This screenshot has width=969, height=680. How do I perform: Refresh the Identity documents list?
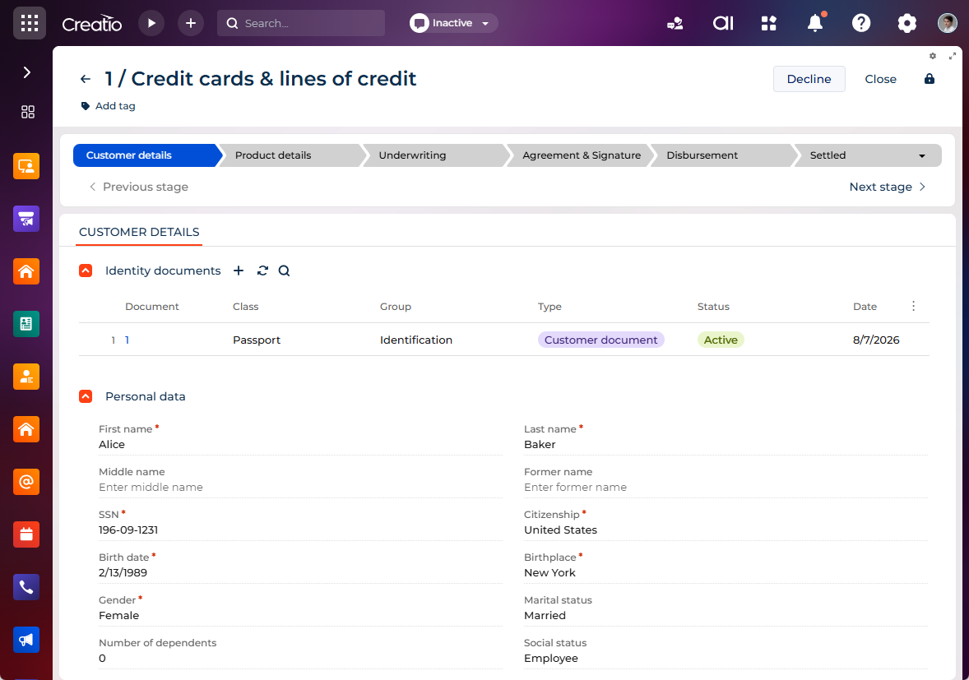[262, 271]
